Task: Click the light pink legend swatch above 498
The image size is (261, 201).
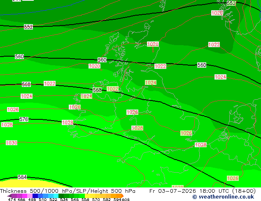Action: tap(30, 196)
